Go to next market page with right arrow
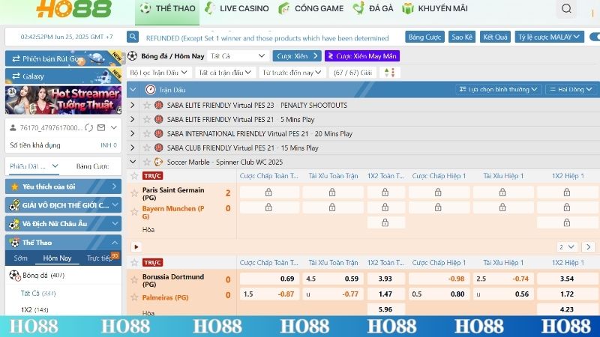This screenshot has height=337, width=600. tap(589, 247)
